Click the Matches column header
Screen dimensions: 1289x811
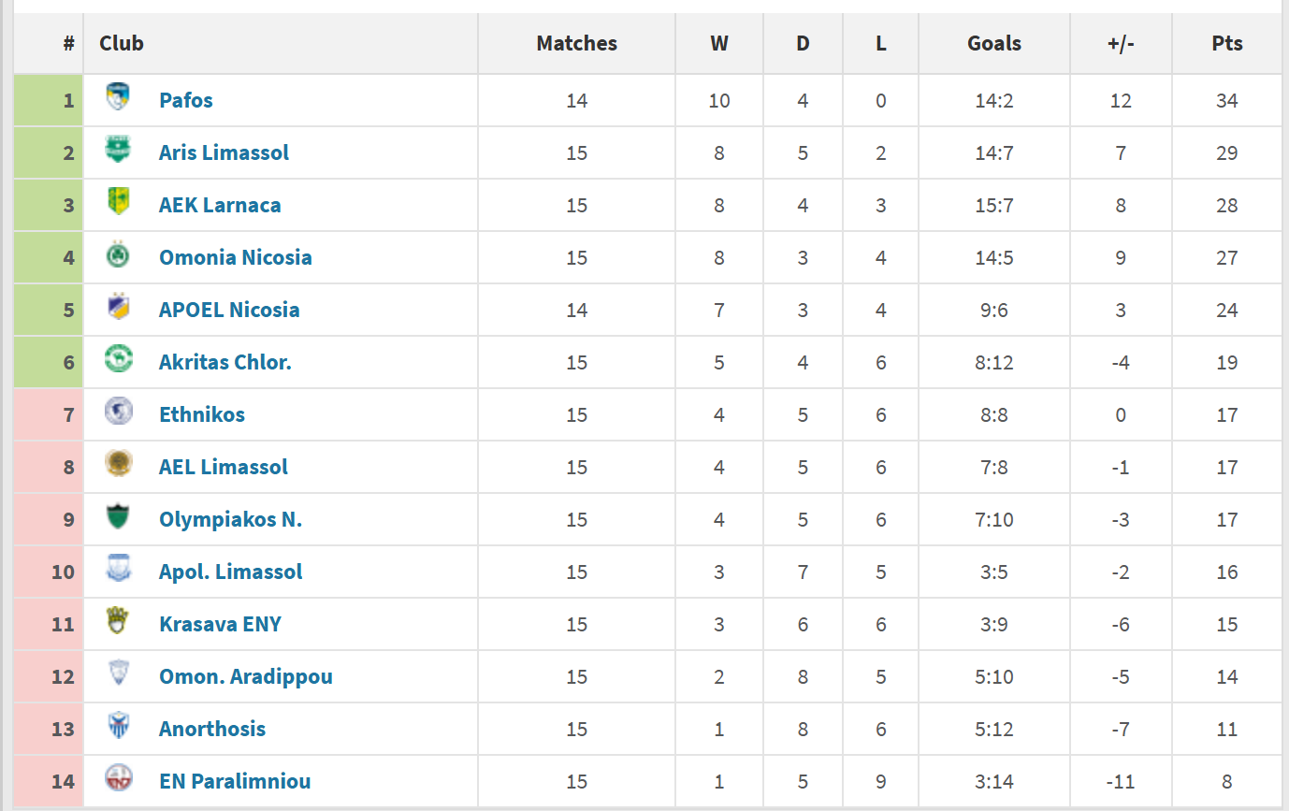coord(577,43)
